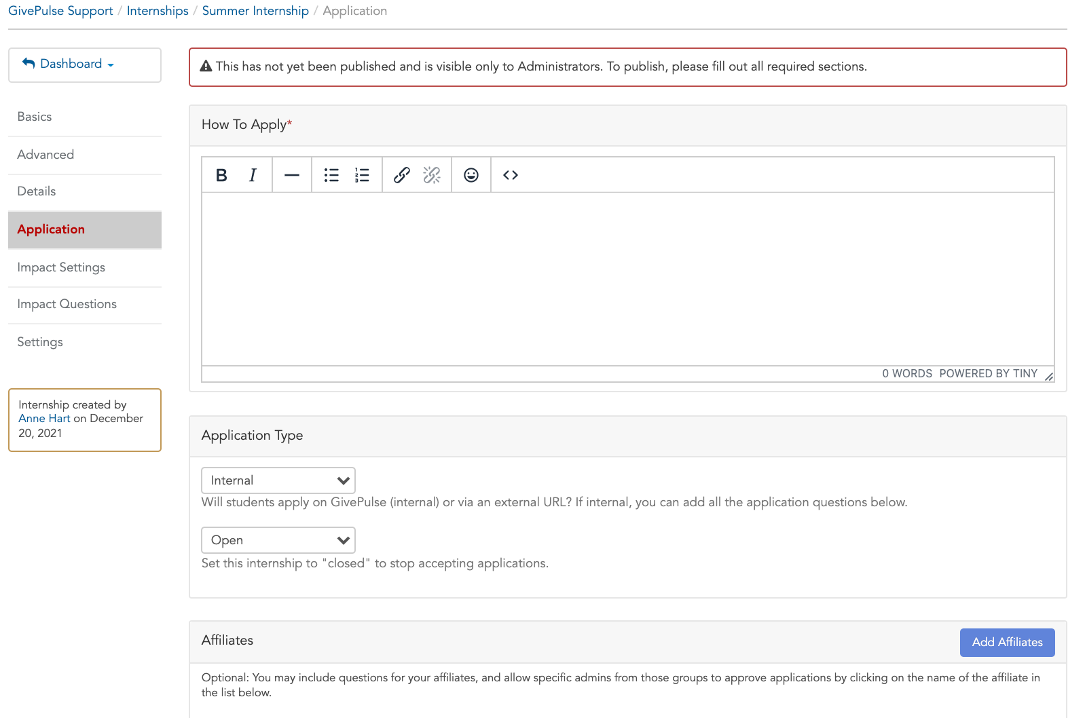Go to the Advanced section
1085x718 pixels.
pos(85,155)
